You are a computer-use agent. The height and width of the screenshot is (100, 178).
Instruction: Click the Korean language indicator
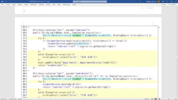coord(20,99)
